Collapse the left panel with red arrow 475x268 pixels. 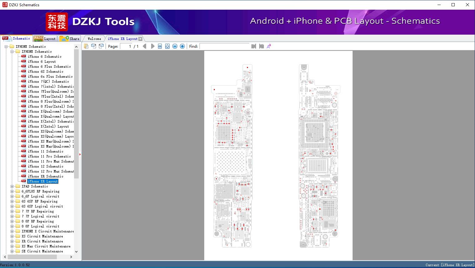pos(80,154)
